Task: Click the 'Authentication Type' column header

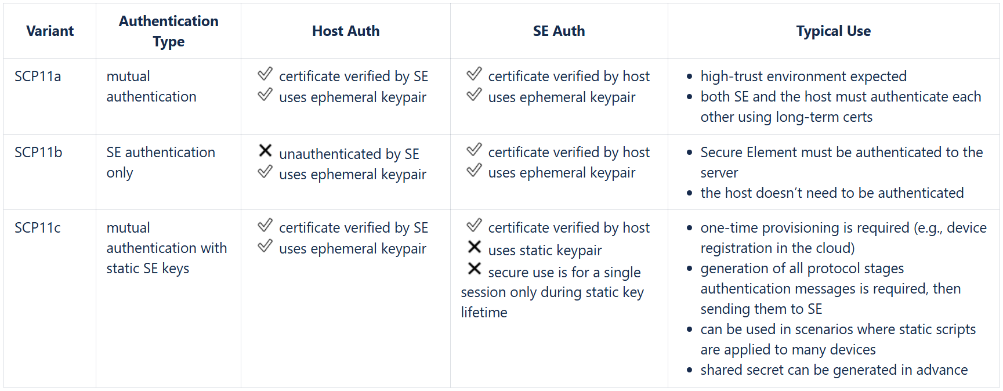Action: point(168,31)
